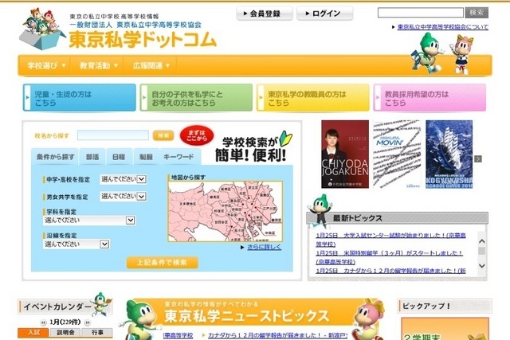
Task: Select the 説明会 calendar tab
Action: 65,333
